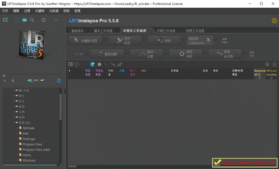Expand the 音乐 tree node
The width and height of the screenshot is (279, 169).
tap(13, 101)
